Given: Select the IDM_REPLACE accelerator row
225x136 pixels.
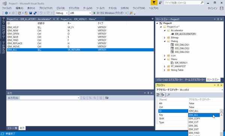Looking at the screenshot, I should point(80,43).
